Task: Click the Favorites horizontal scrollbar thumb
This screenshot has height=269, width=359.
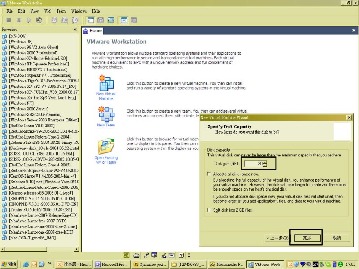Action: pos(26,249)
